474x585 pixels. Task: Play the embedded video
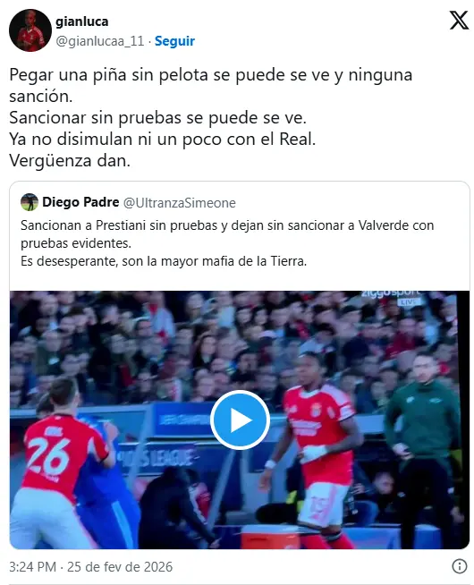(x=240, y=420)
